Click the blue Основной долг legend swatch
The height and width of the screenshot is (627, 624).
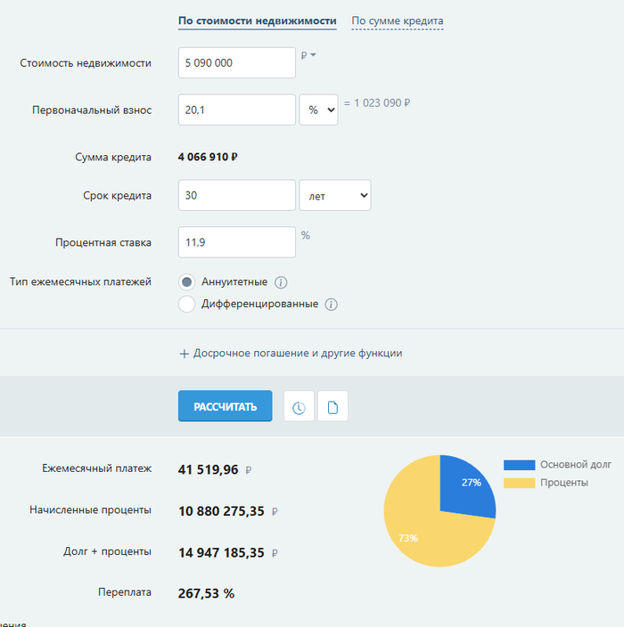519,465
